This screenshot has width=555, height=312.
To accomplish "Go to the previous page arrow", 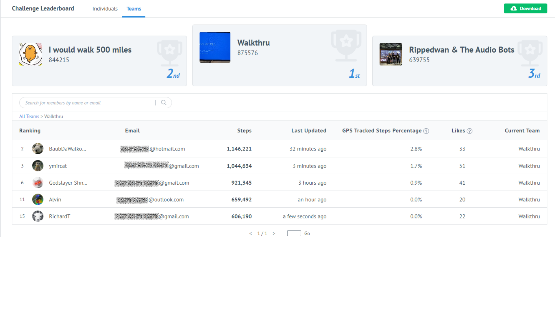I will click(x=251, y=233).
